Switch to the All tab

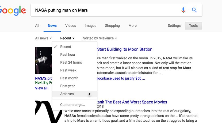click(x=37, y=26)
